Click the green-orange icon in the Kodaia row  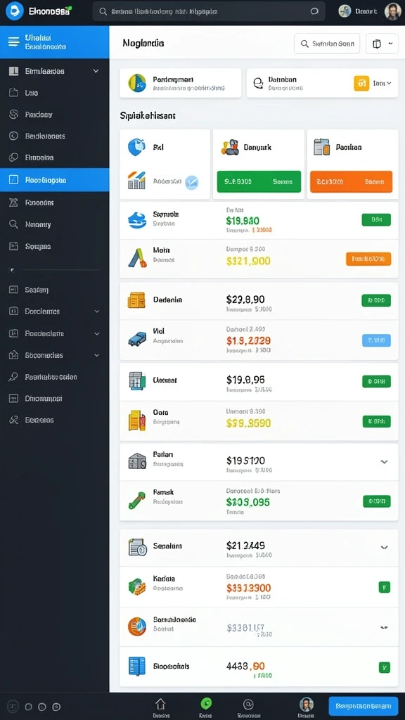137,586
